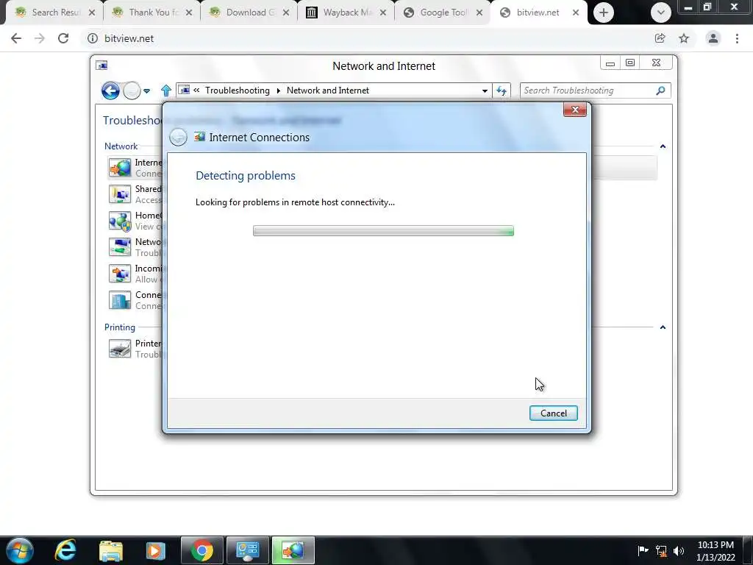Click the network status tray icon
This screenshot has height=565, width=753.
pos(661,551)
